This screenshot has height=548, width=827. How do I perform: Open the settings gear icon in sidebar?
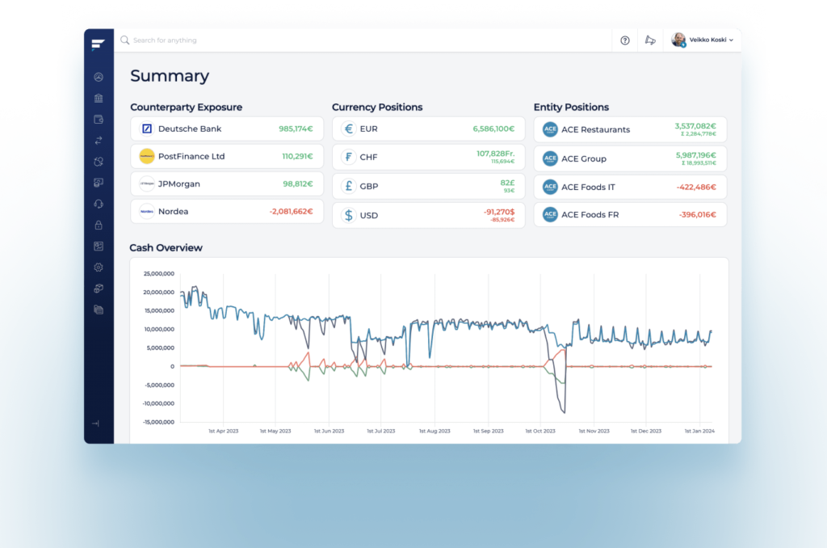[98, 267]
